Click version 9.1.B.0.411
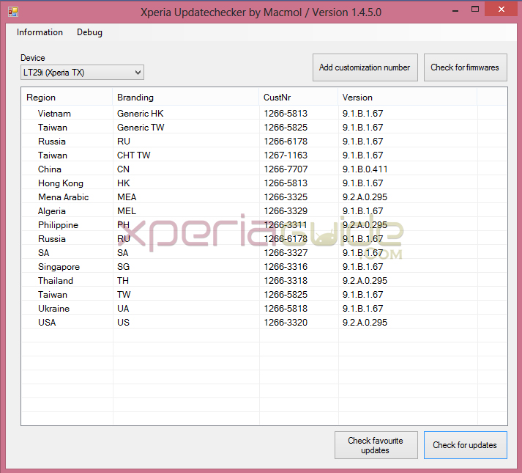 coord(365,169)
